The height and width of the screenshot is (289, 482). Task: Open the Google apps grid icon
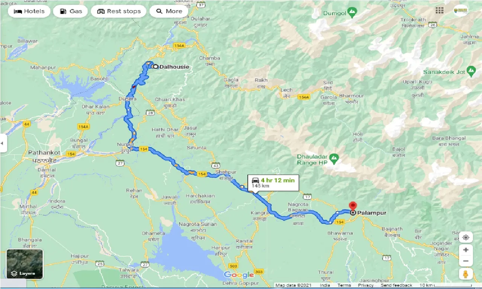coord(439,11)
